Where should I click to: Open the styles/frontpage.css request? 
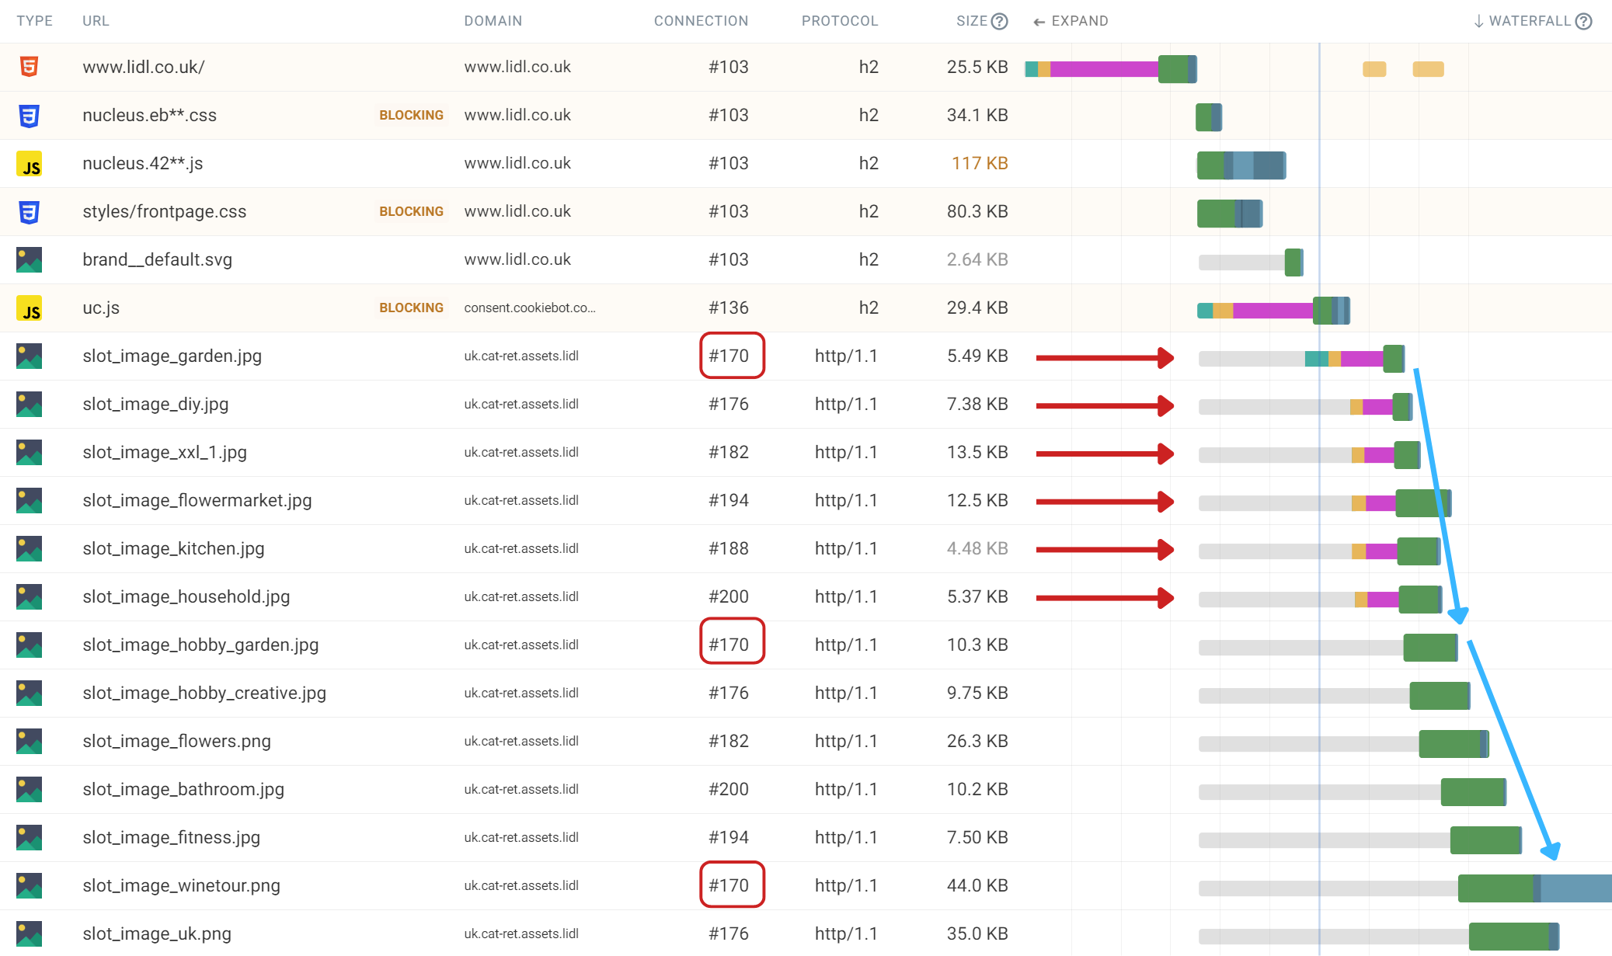tap(165, 211)
